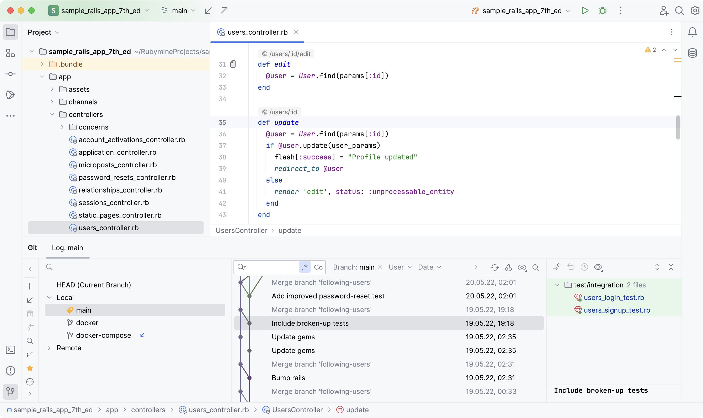
Task: Clear the Branch: main filter
Action: coord(380,267)
